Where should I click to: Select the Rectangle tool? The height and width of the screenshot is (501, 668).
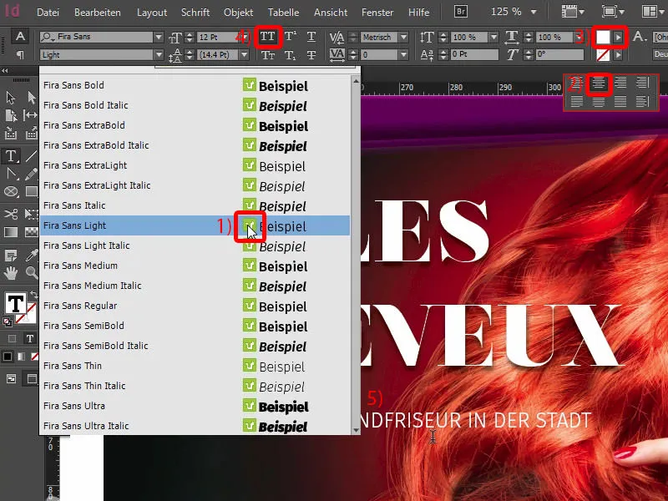point(31,192)
